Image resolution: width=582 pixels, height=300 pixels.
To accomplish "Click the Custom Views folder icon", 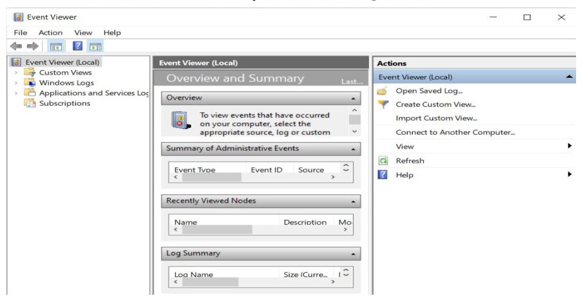I will pos(30,72).
